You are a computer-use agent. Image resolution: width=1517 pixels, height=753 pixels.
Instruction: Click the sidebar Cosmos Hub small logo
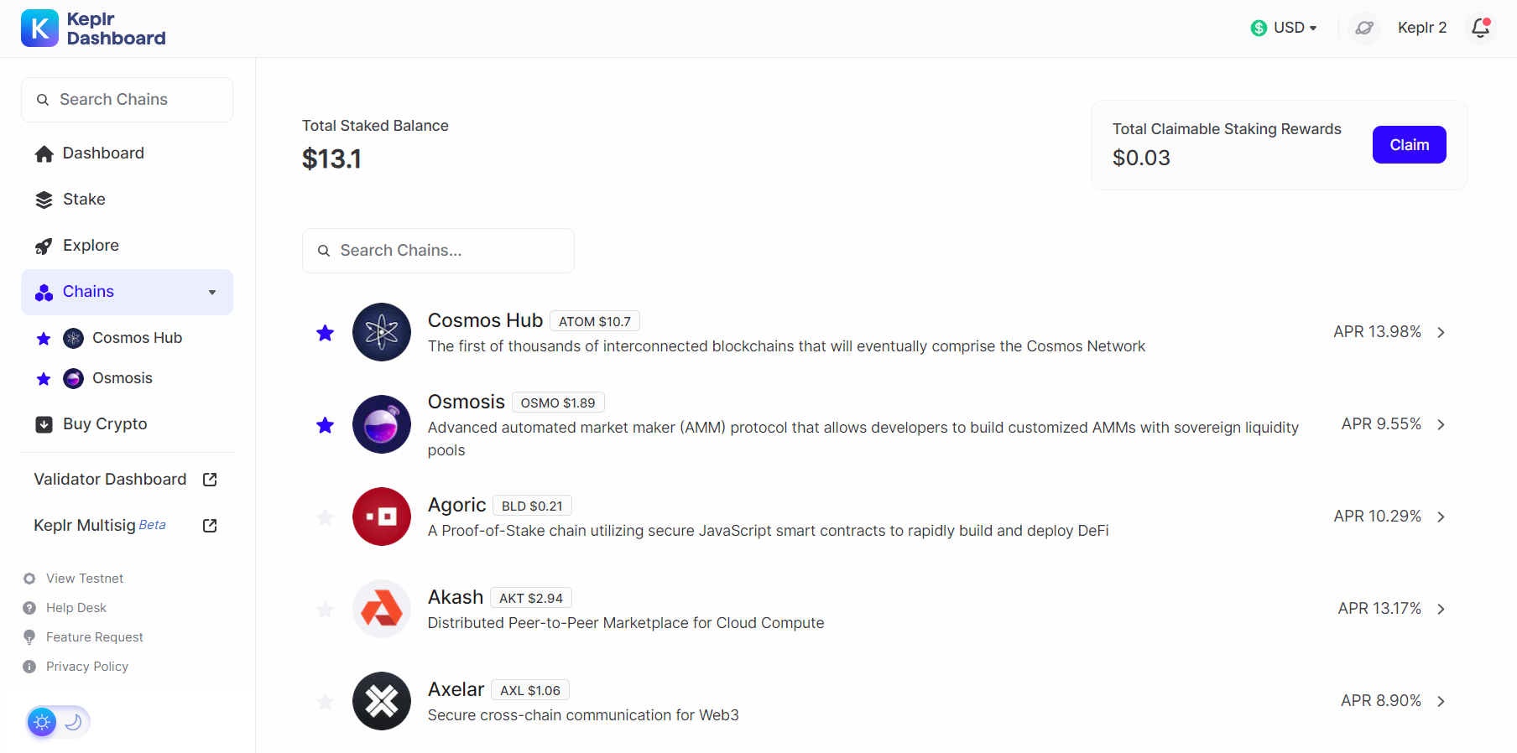(x=74, y=338)
